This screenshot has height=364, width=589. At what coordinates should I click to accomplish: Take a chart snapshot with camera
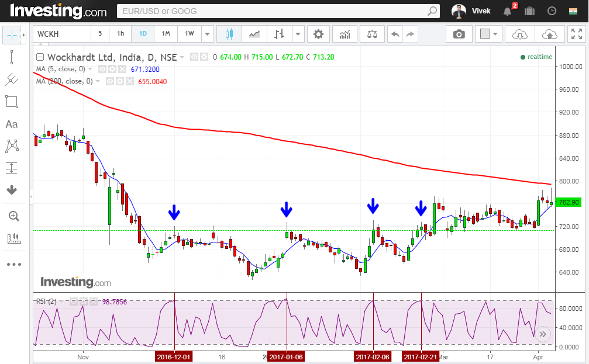coord(459,34)
